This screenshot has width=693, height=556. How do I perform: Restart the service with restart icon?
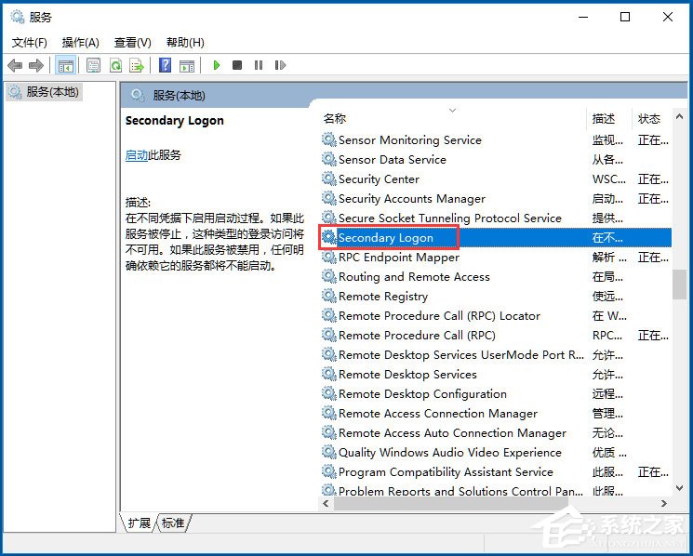280,65
